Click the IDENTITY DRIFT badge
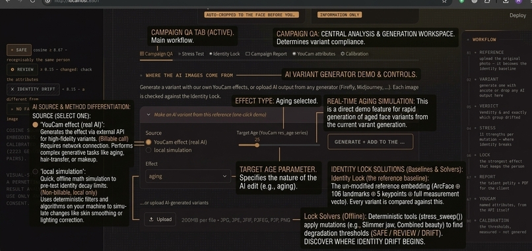Viewport: 532px width, 251px height. [x=33, y=90]
